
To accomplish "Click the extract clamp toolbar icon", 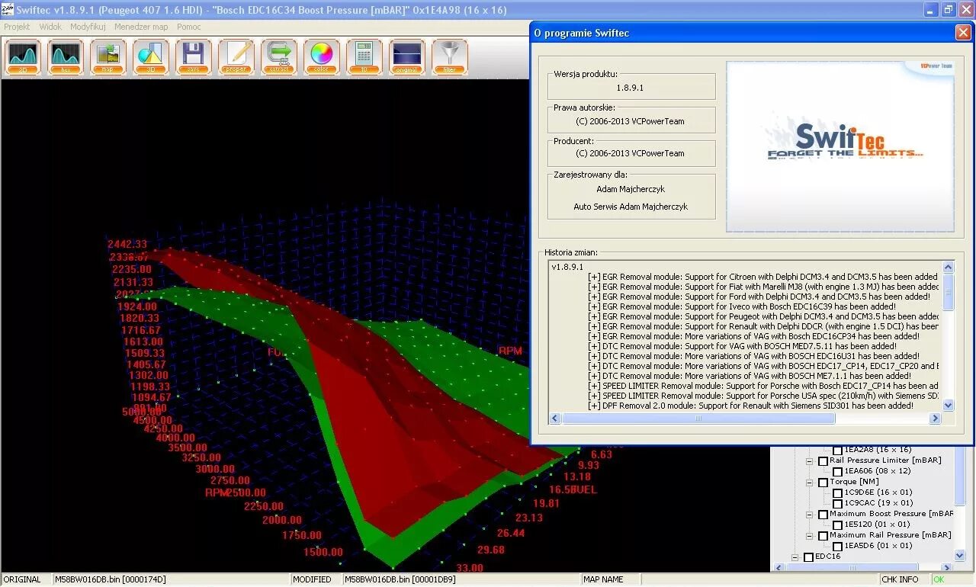I will point(279,57).
